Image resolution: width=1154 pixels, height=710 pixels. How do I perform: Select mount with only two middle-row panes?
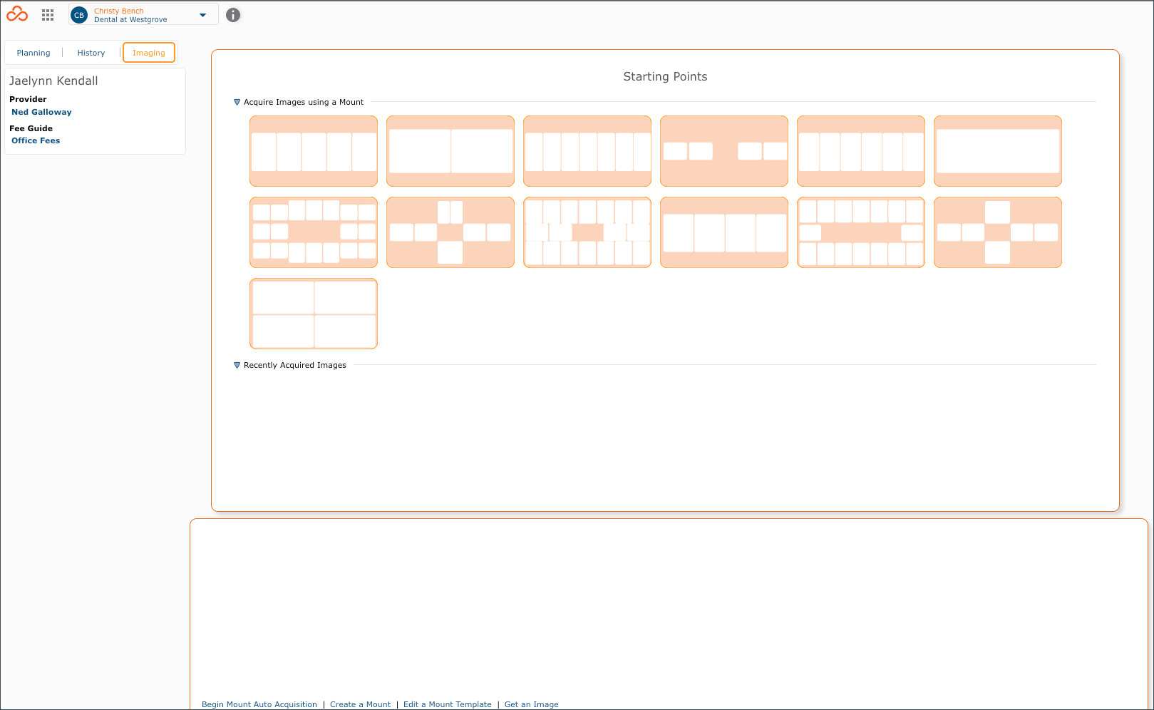[x=861, y=232]
